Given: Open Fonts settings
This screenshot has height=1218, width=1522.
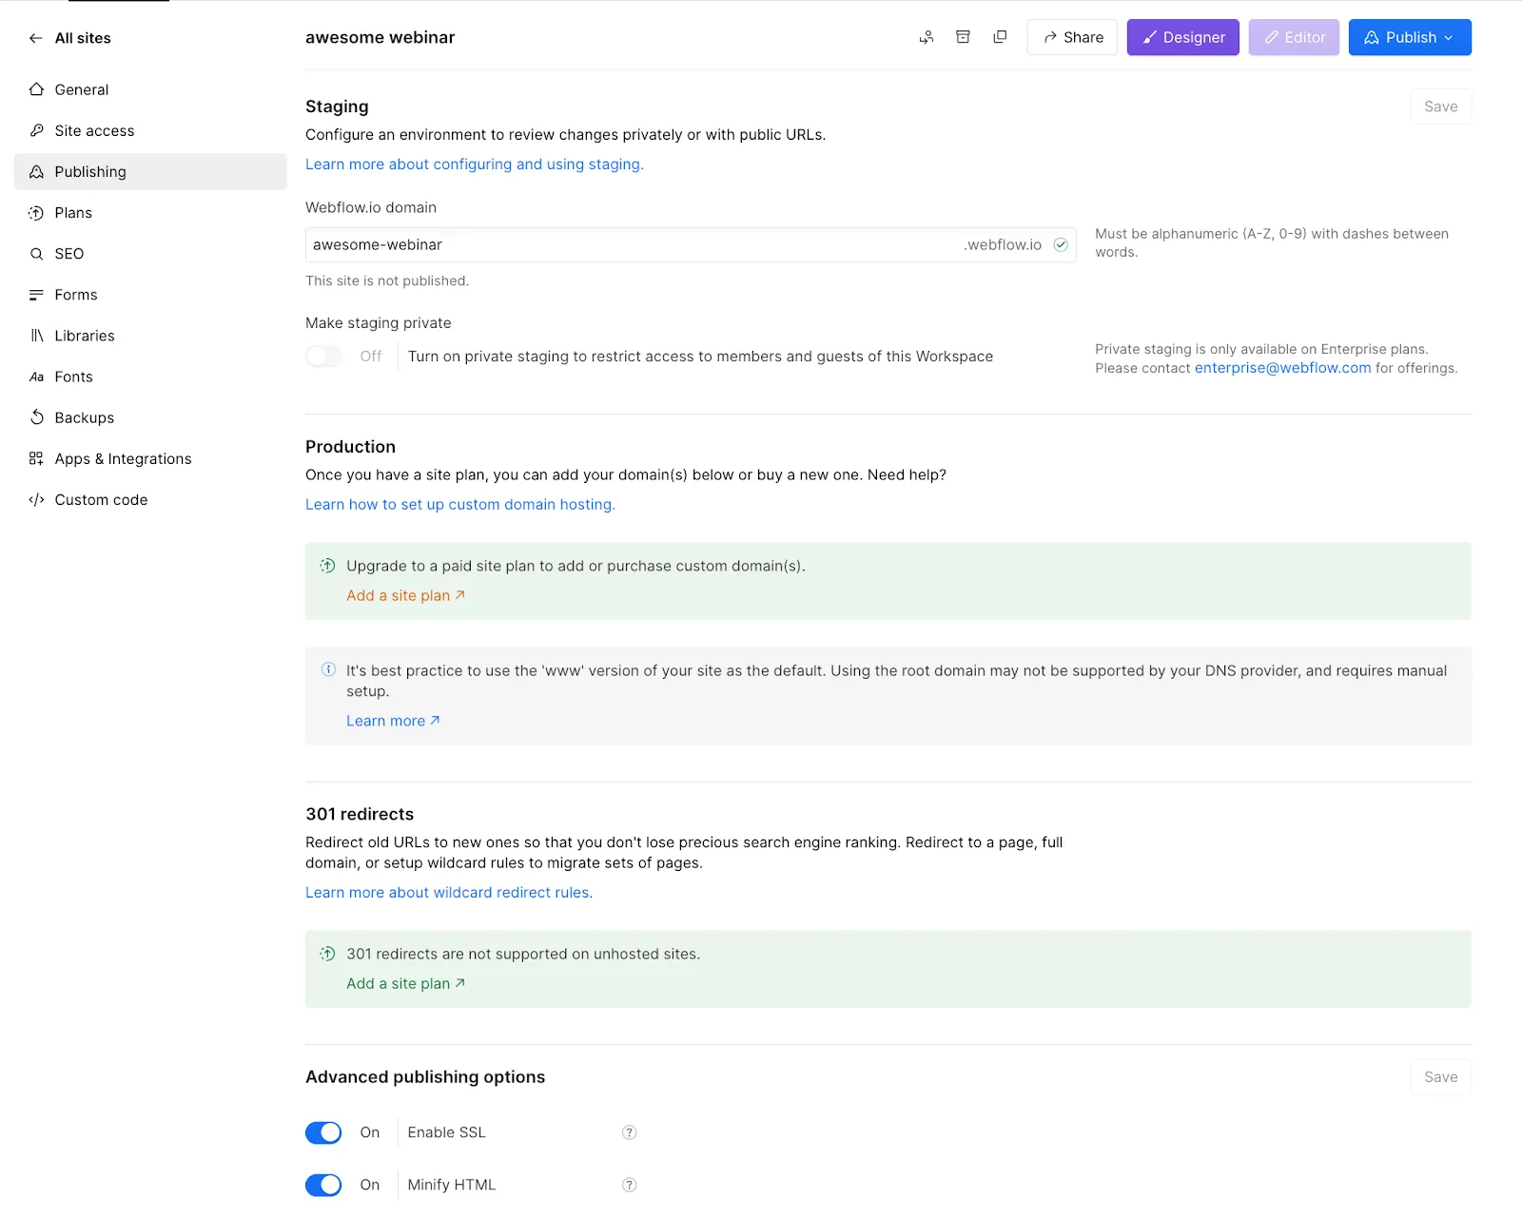Looking at the screenshot, I should pos(150,377).
